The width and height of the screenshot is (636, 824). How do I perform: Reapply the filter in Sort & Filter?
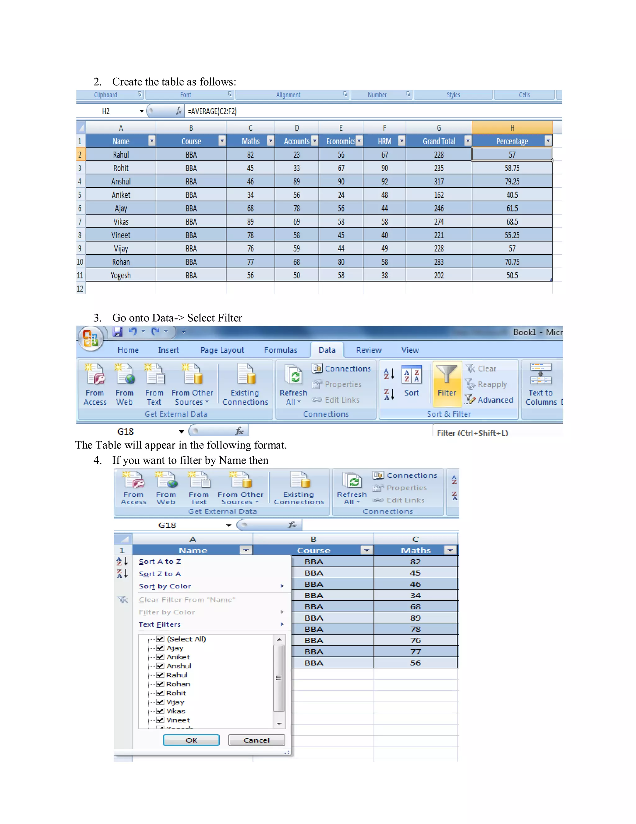[486, 384]
